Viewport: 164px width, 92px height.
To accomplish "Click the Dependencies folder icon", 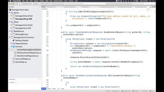I will point(14,43).
